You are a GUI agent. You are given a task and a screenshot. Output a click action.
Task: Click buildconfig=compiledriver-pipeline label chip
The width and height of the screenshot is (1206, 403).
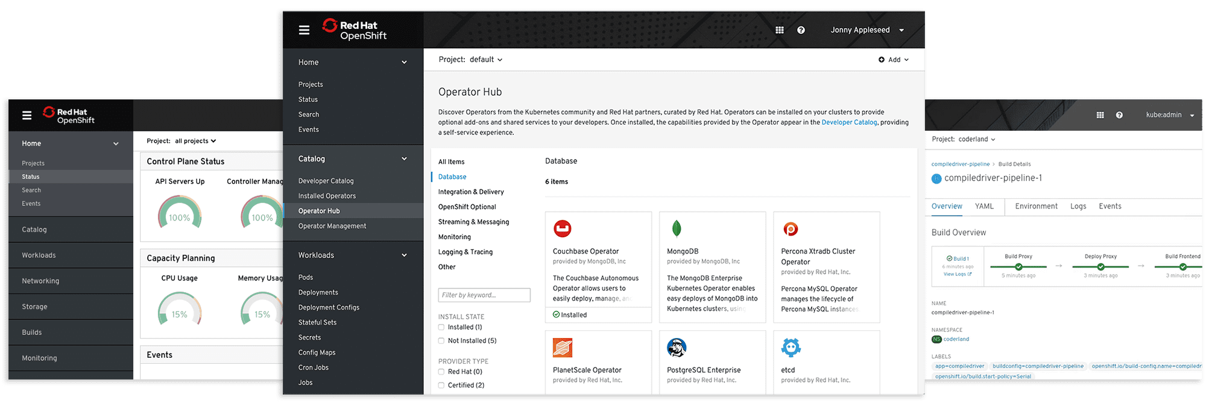(1038, 366)
